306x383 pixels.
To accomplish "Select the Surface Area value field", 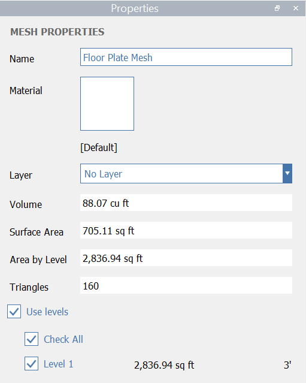I will tap(186, 230).
